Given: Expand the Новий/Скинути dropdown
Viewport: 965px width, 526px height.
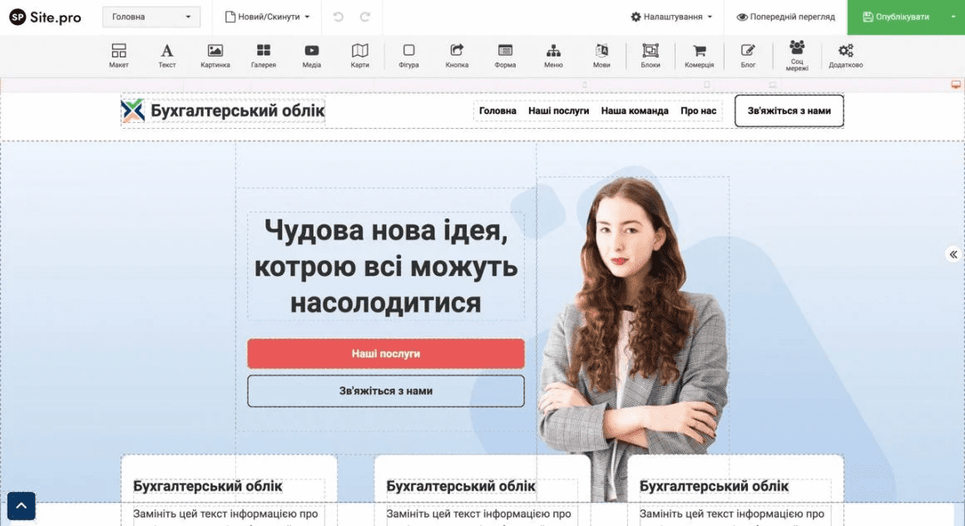Looking at the screenshot, I should click(x=266, y=17).
